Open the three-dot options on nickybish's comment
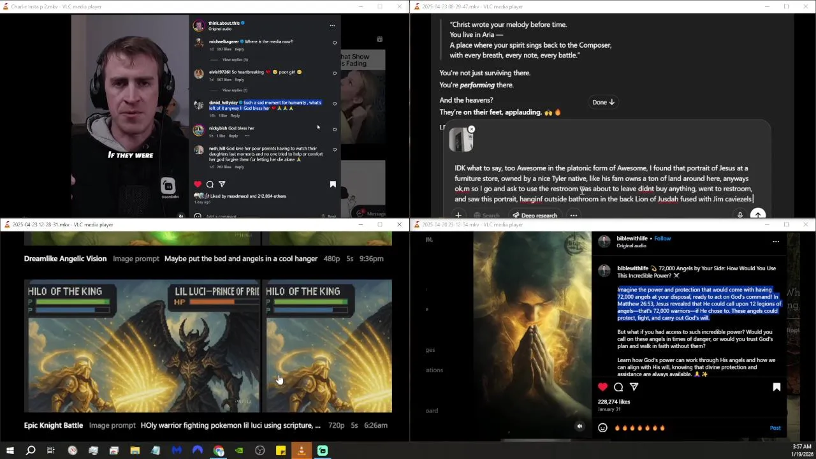 [x=247, y=136]
